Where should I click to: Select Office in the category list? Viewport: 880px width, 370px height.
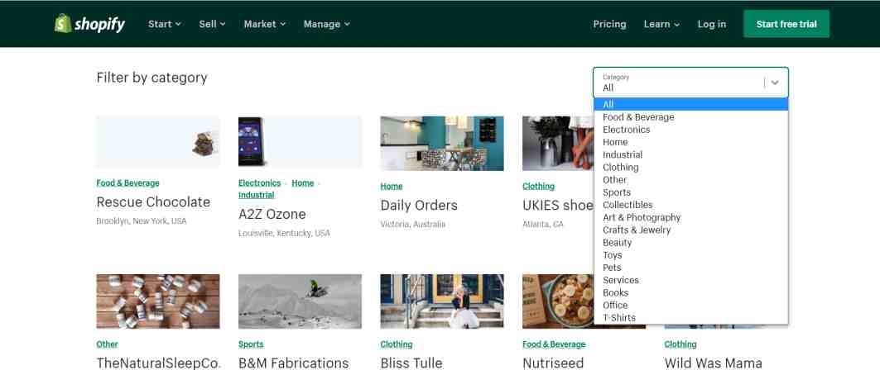pyautogui.click(x=691, y=305)
